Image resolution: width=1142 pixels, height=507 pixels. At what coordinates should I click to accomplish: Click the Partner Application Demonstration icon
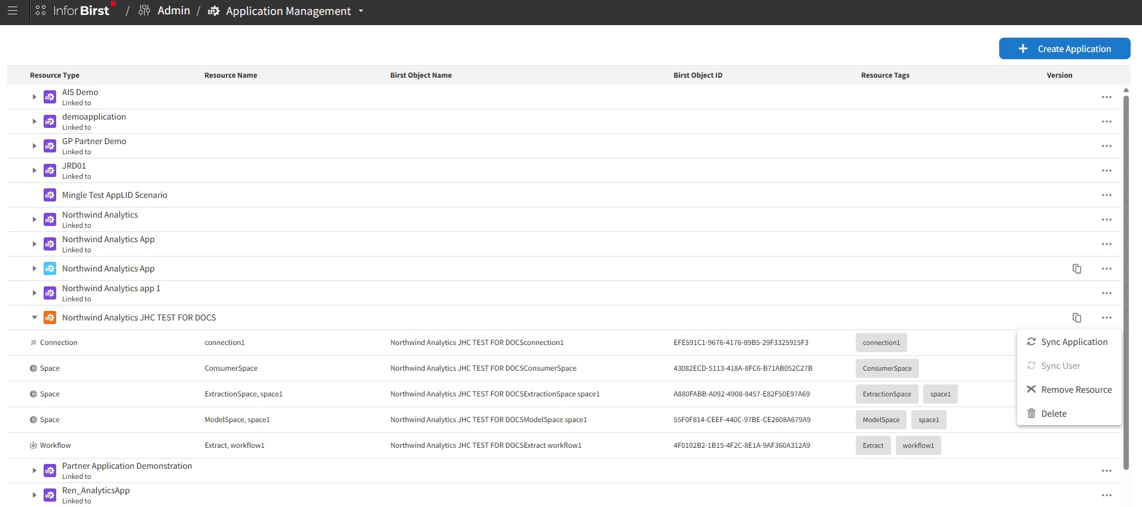coord(50,471)
